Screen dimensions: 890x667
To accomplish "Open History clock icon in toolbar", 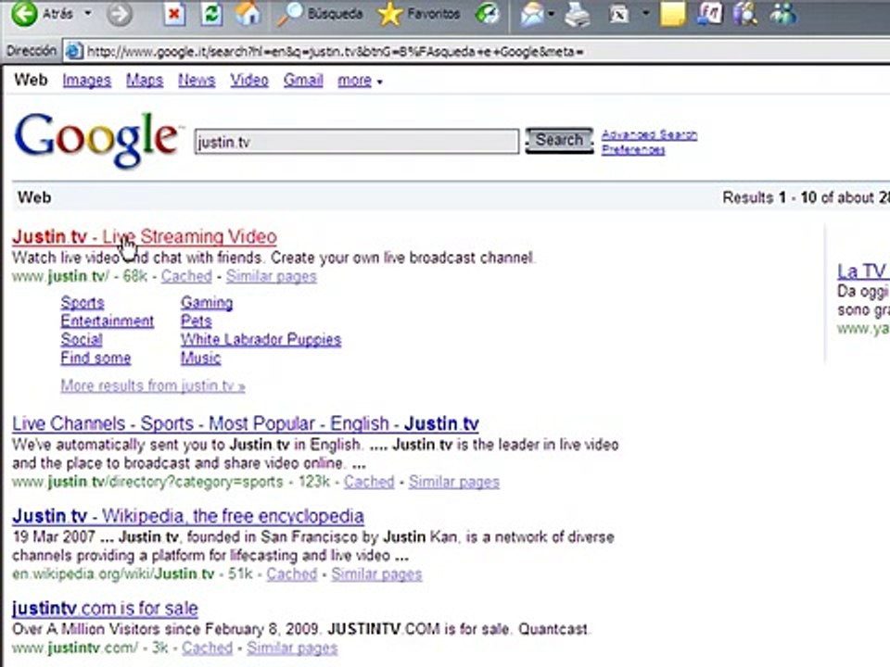I will (487, 14).
